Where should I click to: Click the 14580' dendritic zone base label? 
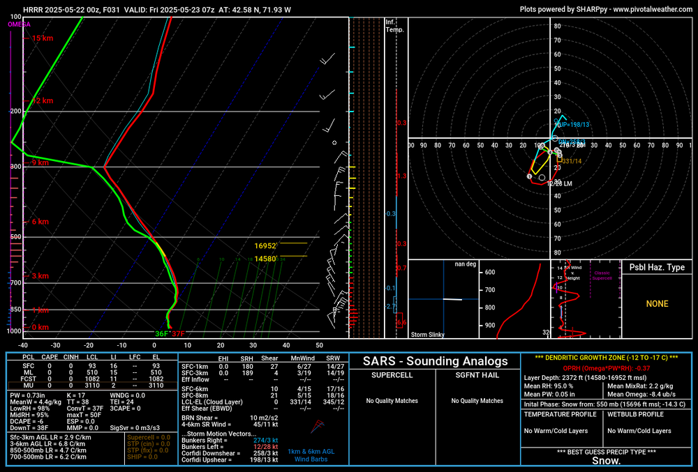(266, 259)
